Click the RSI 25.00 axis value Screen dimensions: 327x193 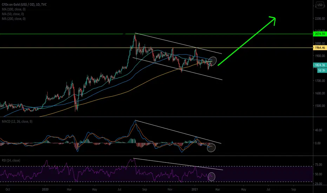[x=318, y=184]
